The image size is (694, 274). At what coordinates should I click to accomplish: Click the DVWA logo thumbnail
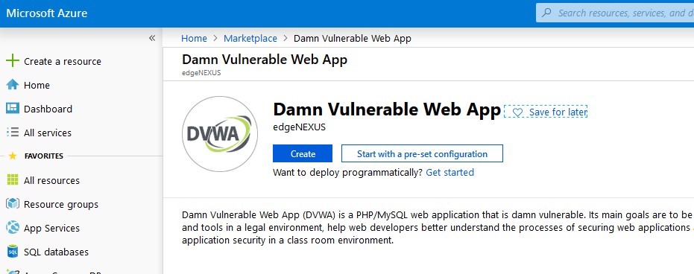click(x=219, y=134)
